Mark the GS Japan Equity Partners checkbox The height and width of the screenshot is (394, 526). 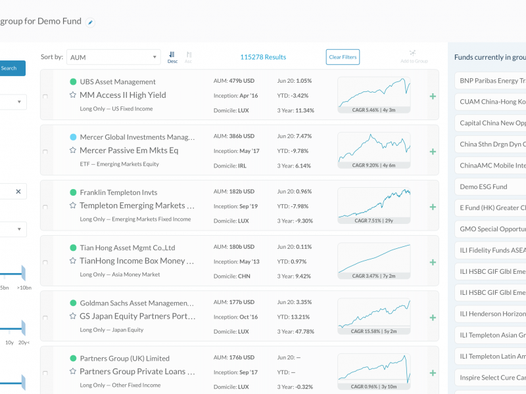click(x=45, y=318)
